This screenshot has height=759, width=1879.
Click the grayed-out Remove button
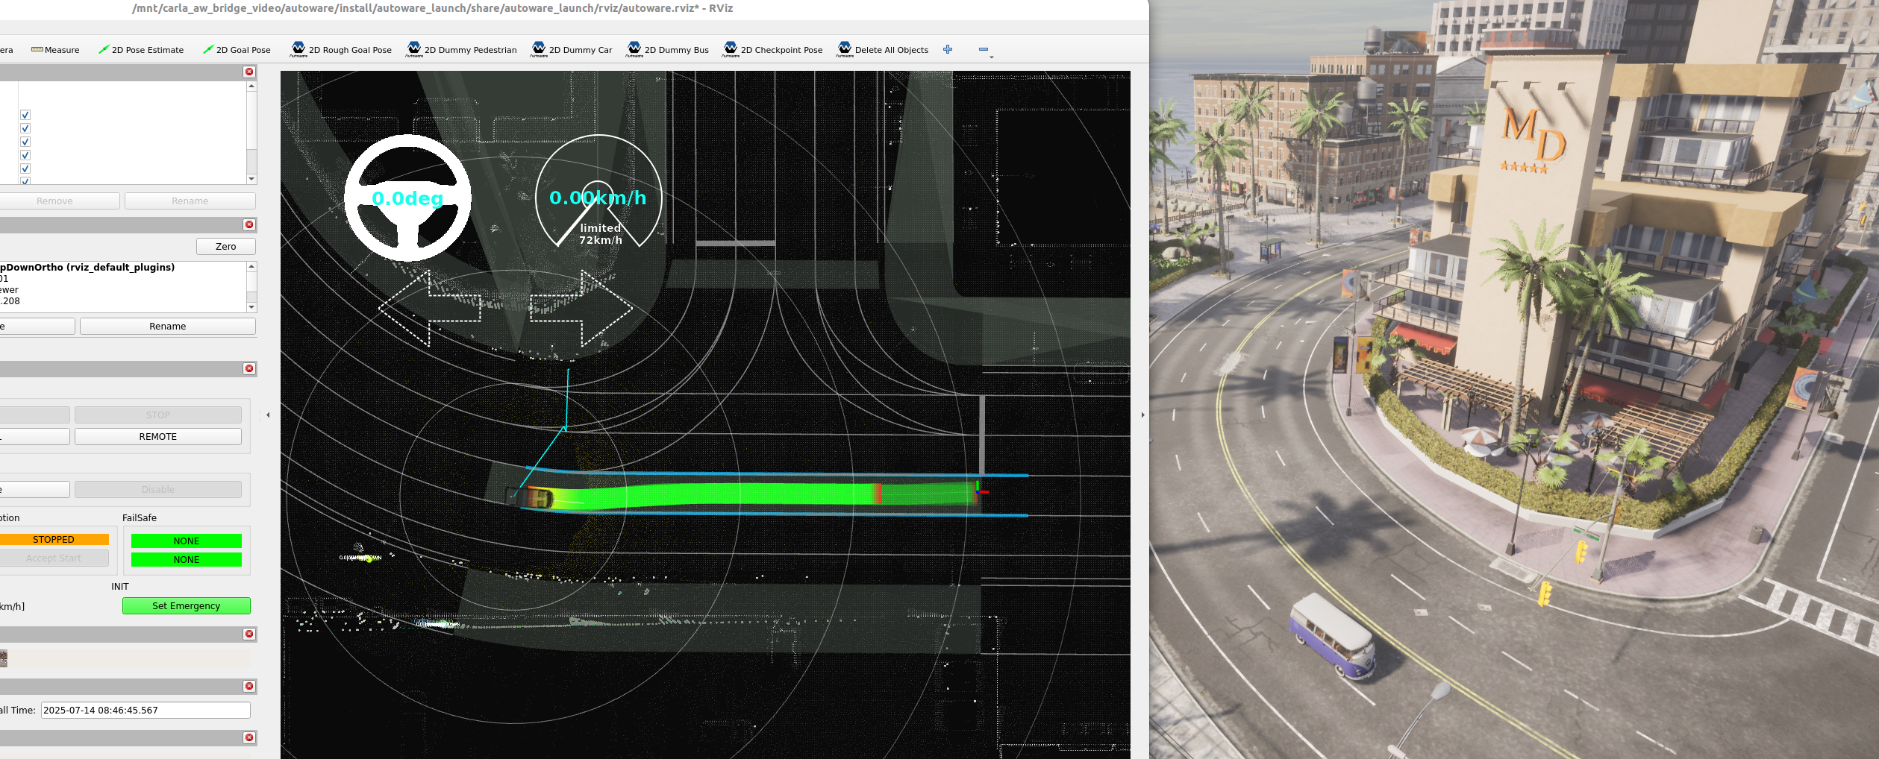tap(54, 201)
